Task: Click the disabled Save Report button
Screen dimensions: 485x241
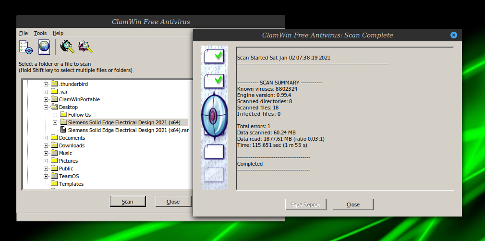Action: click(x=305, y=205)
